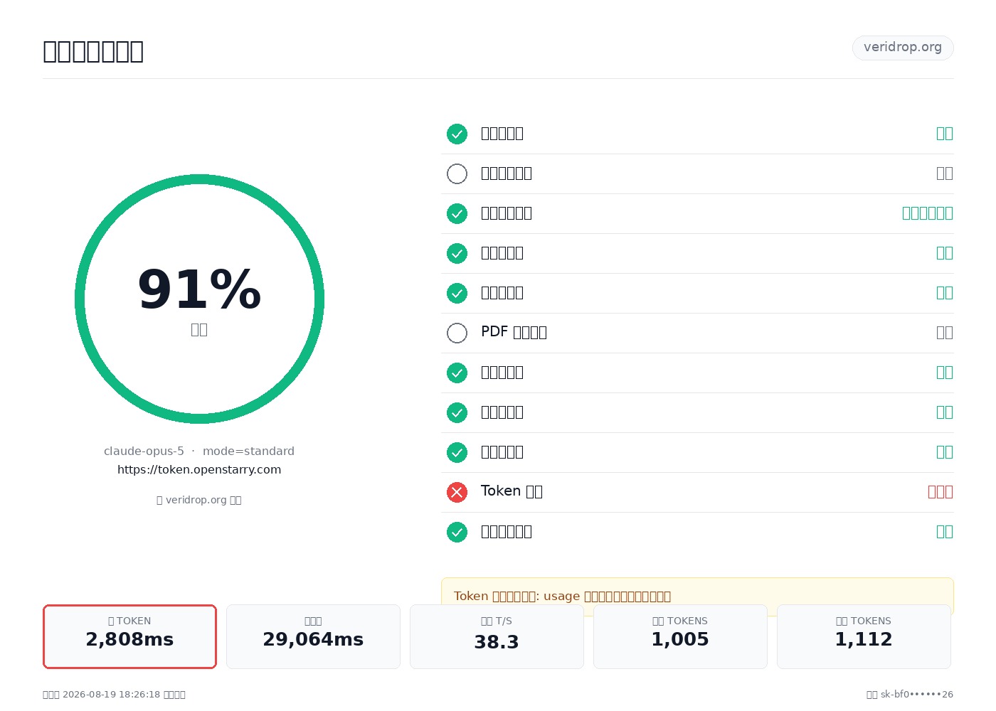
Task: Select the green check icon in the bottom row
Action: click(457, 532)
